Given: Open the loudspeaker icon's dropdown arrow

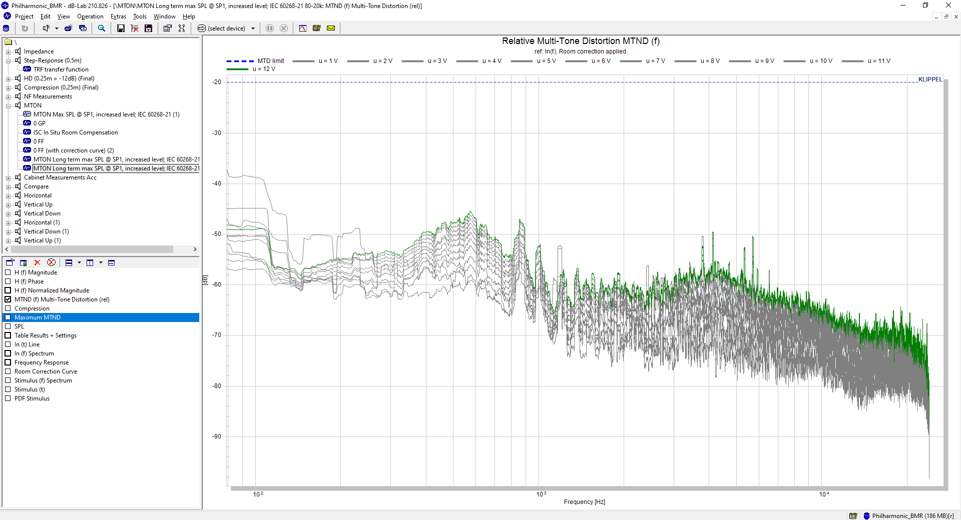Looking at the screenshot, I should [x=57, y=28].
